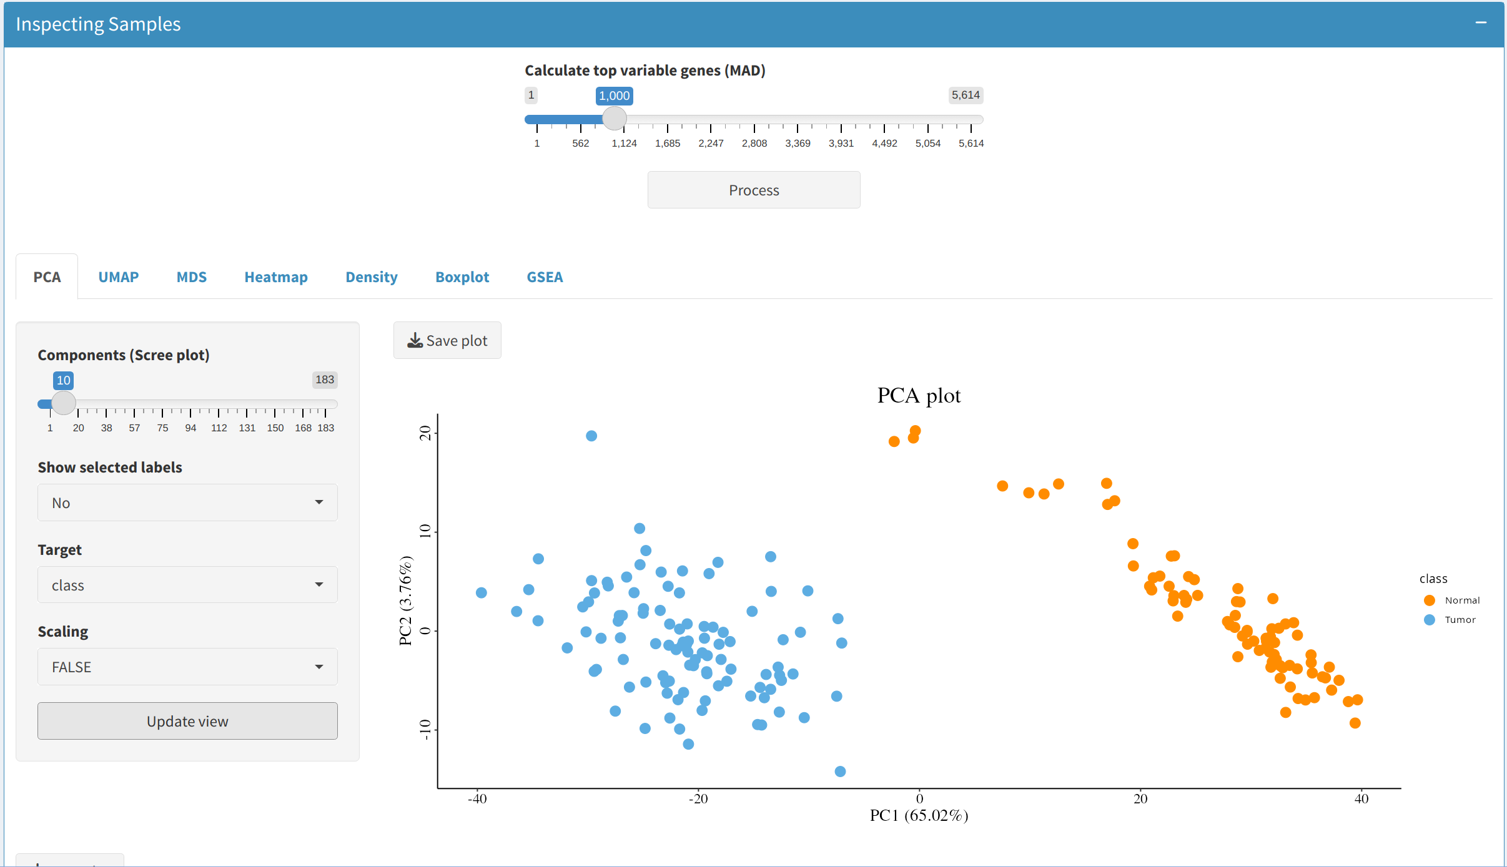Collapse the Inspecting Samples panel with the minus icon
This screenshot has height=867, width=1507.
[1481, 23]
